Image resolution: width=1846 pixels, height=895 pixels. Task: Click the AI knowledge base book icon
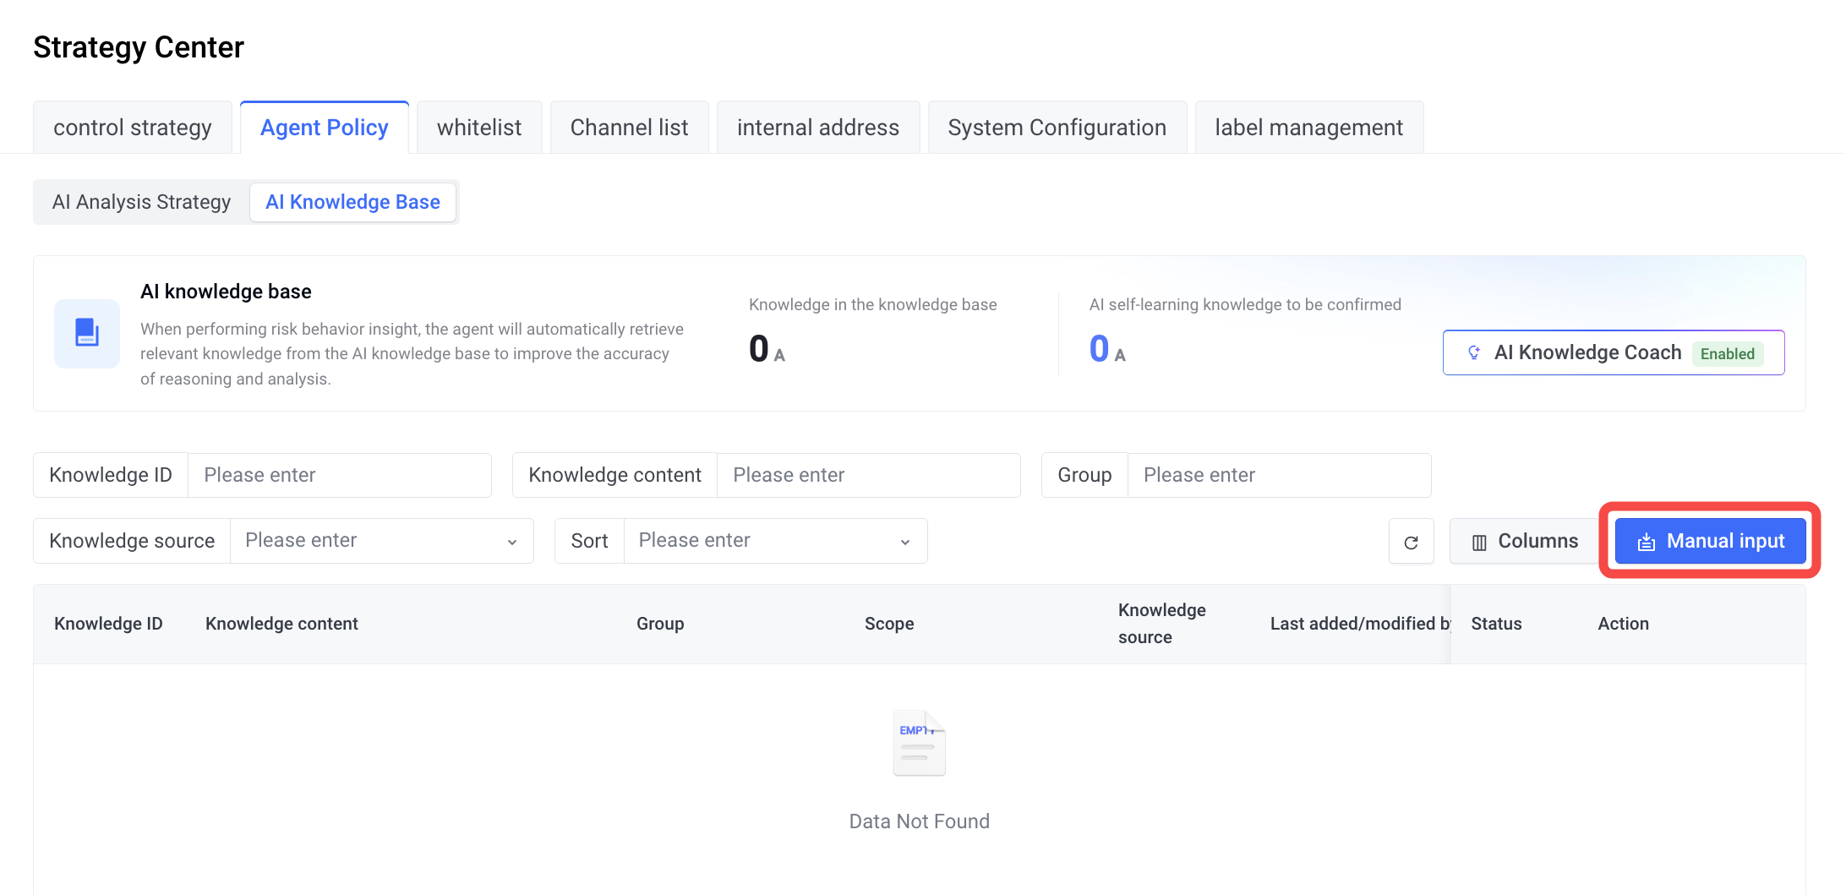click(x=87, y=333)
